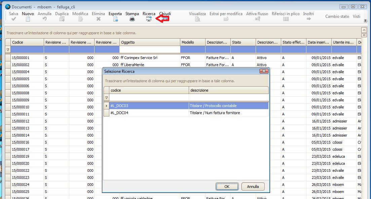
Task: Close the Selezione Ricerca dialog
Action: [264, 71]
